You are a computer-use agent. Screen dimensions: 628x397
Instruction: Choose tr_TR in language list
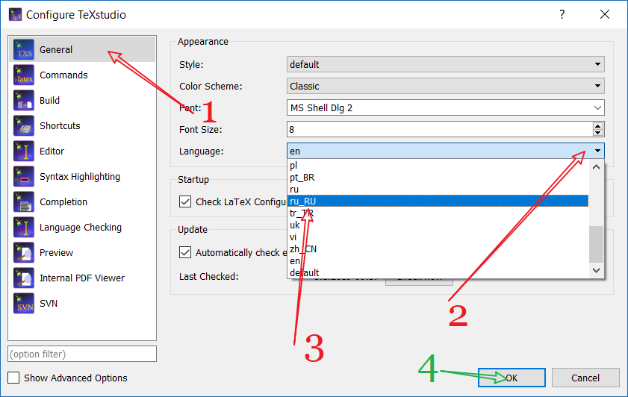pos(438,213)
